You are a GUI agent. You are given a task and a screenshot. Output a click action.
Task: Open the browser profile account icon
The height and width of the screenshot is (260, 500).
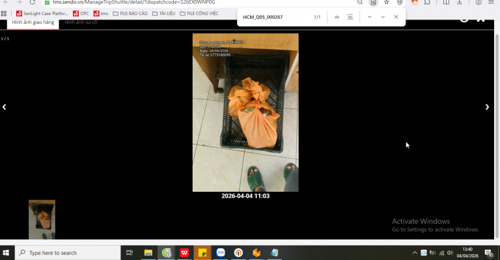(479, 2)
